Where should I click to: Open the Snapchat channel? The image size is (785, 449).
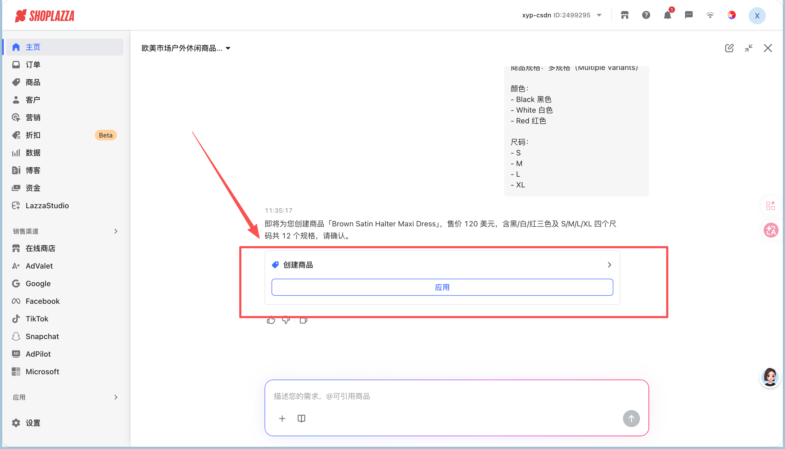(65, 336)
